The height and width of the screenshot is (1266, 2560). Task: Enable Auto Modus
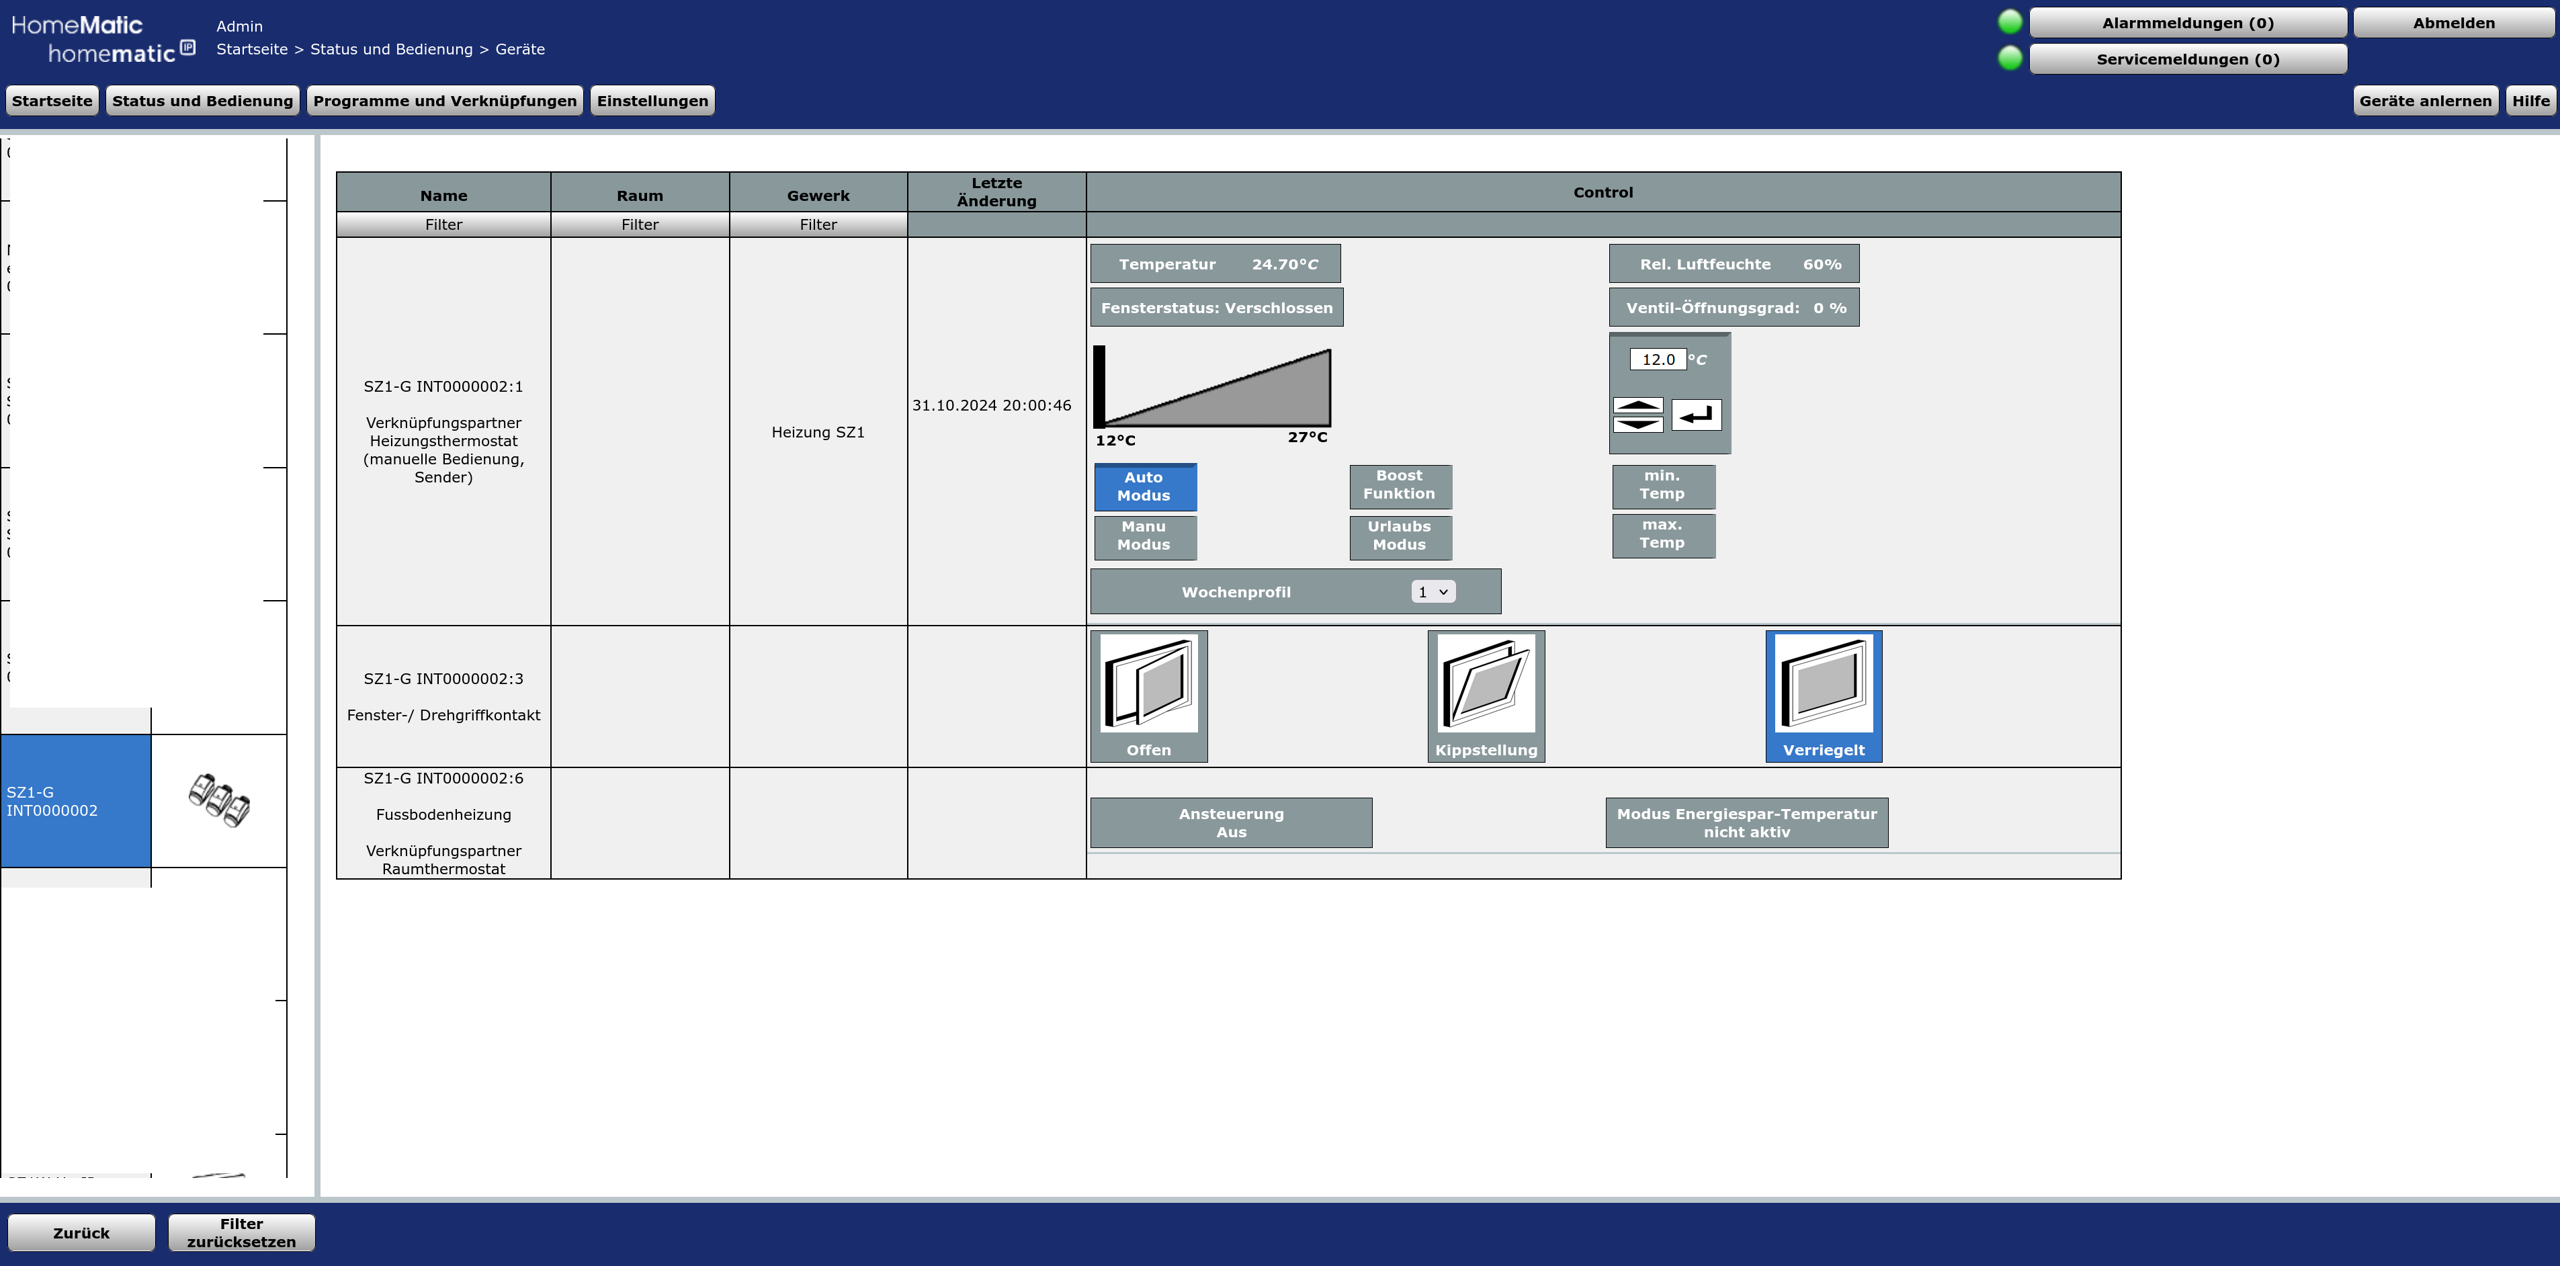1144,487
